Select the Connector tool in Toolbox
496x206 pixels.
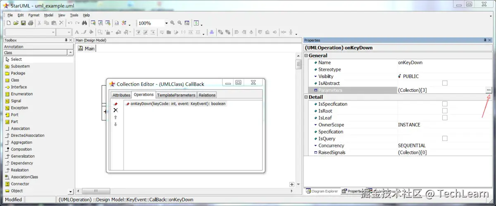point(20,184)
